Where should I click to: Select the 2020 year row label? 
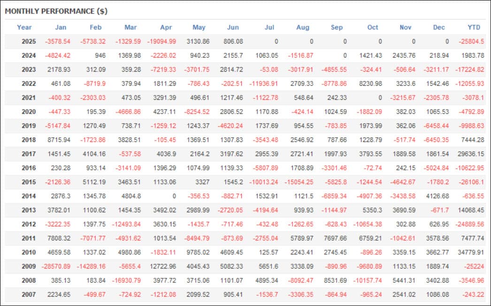pyautogui.click(x=29, y=112)
